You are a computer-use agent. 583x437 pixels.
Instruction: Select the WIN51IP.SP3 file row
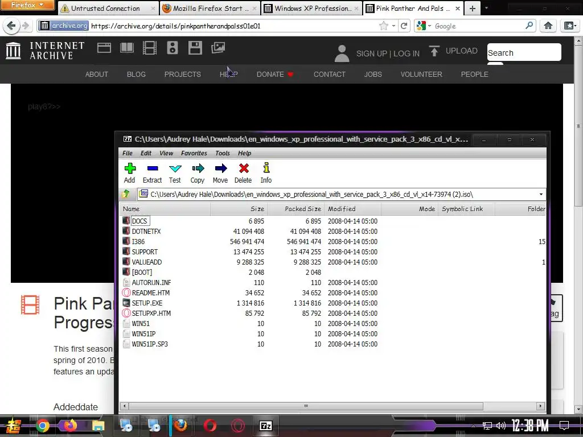pyautogui.click(x=332, y=344)
